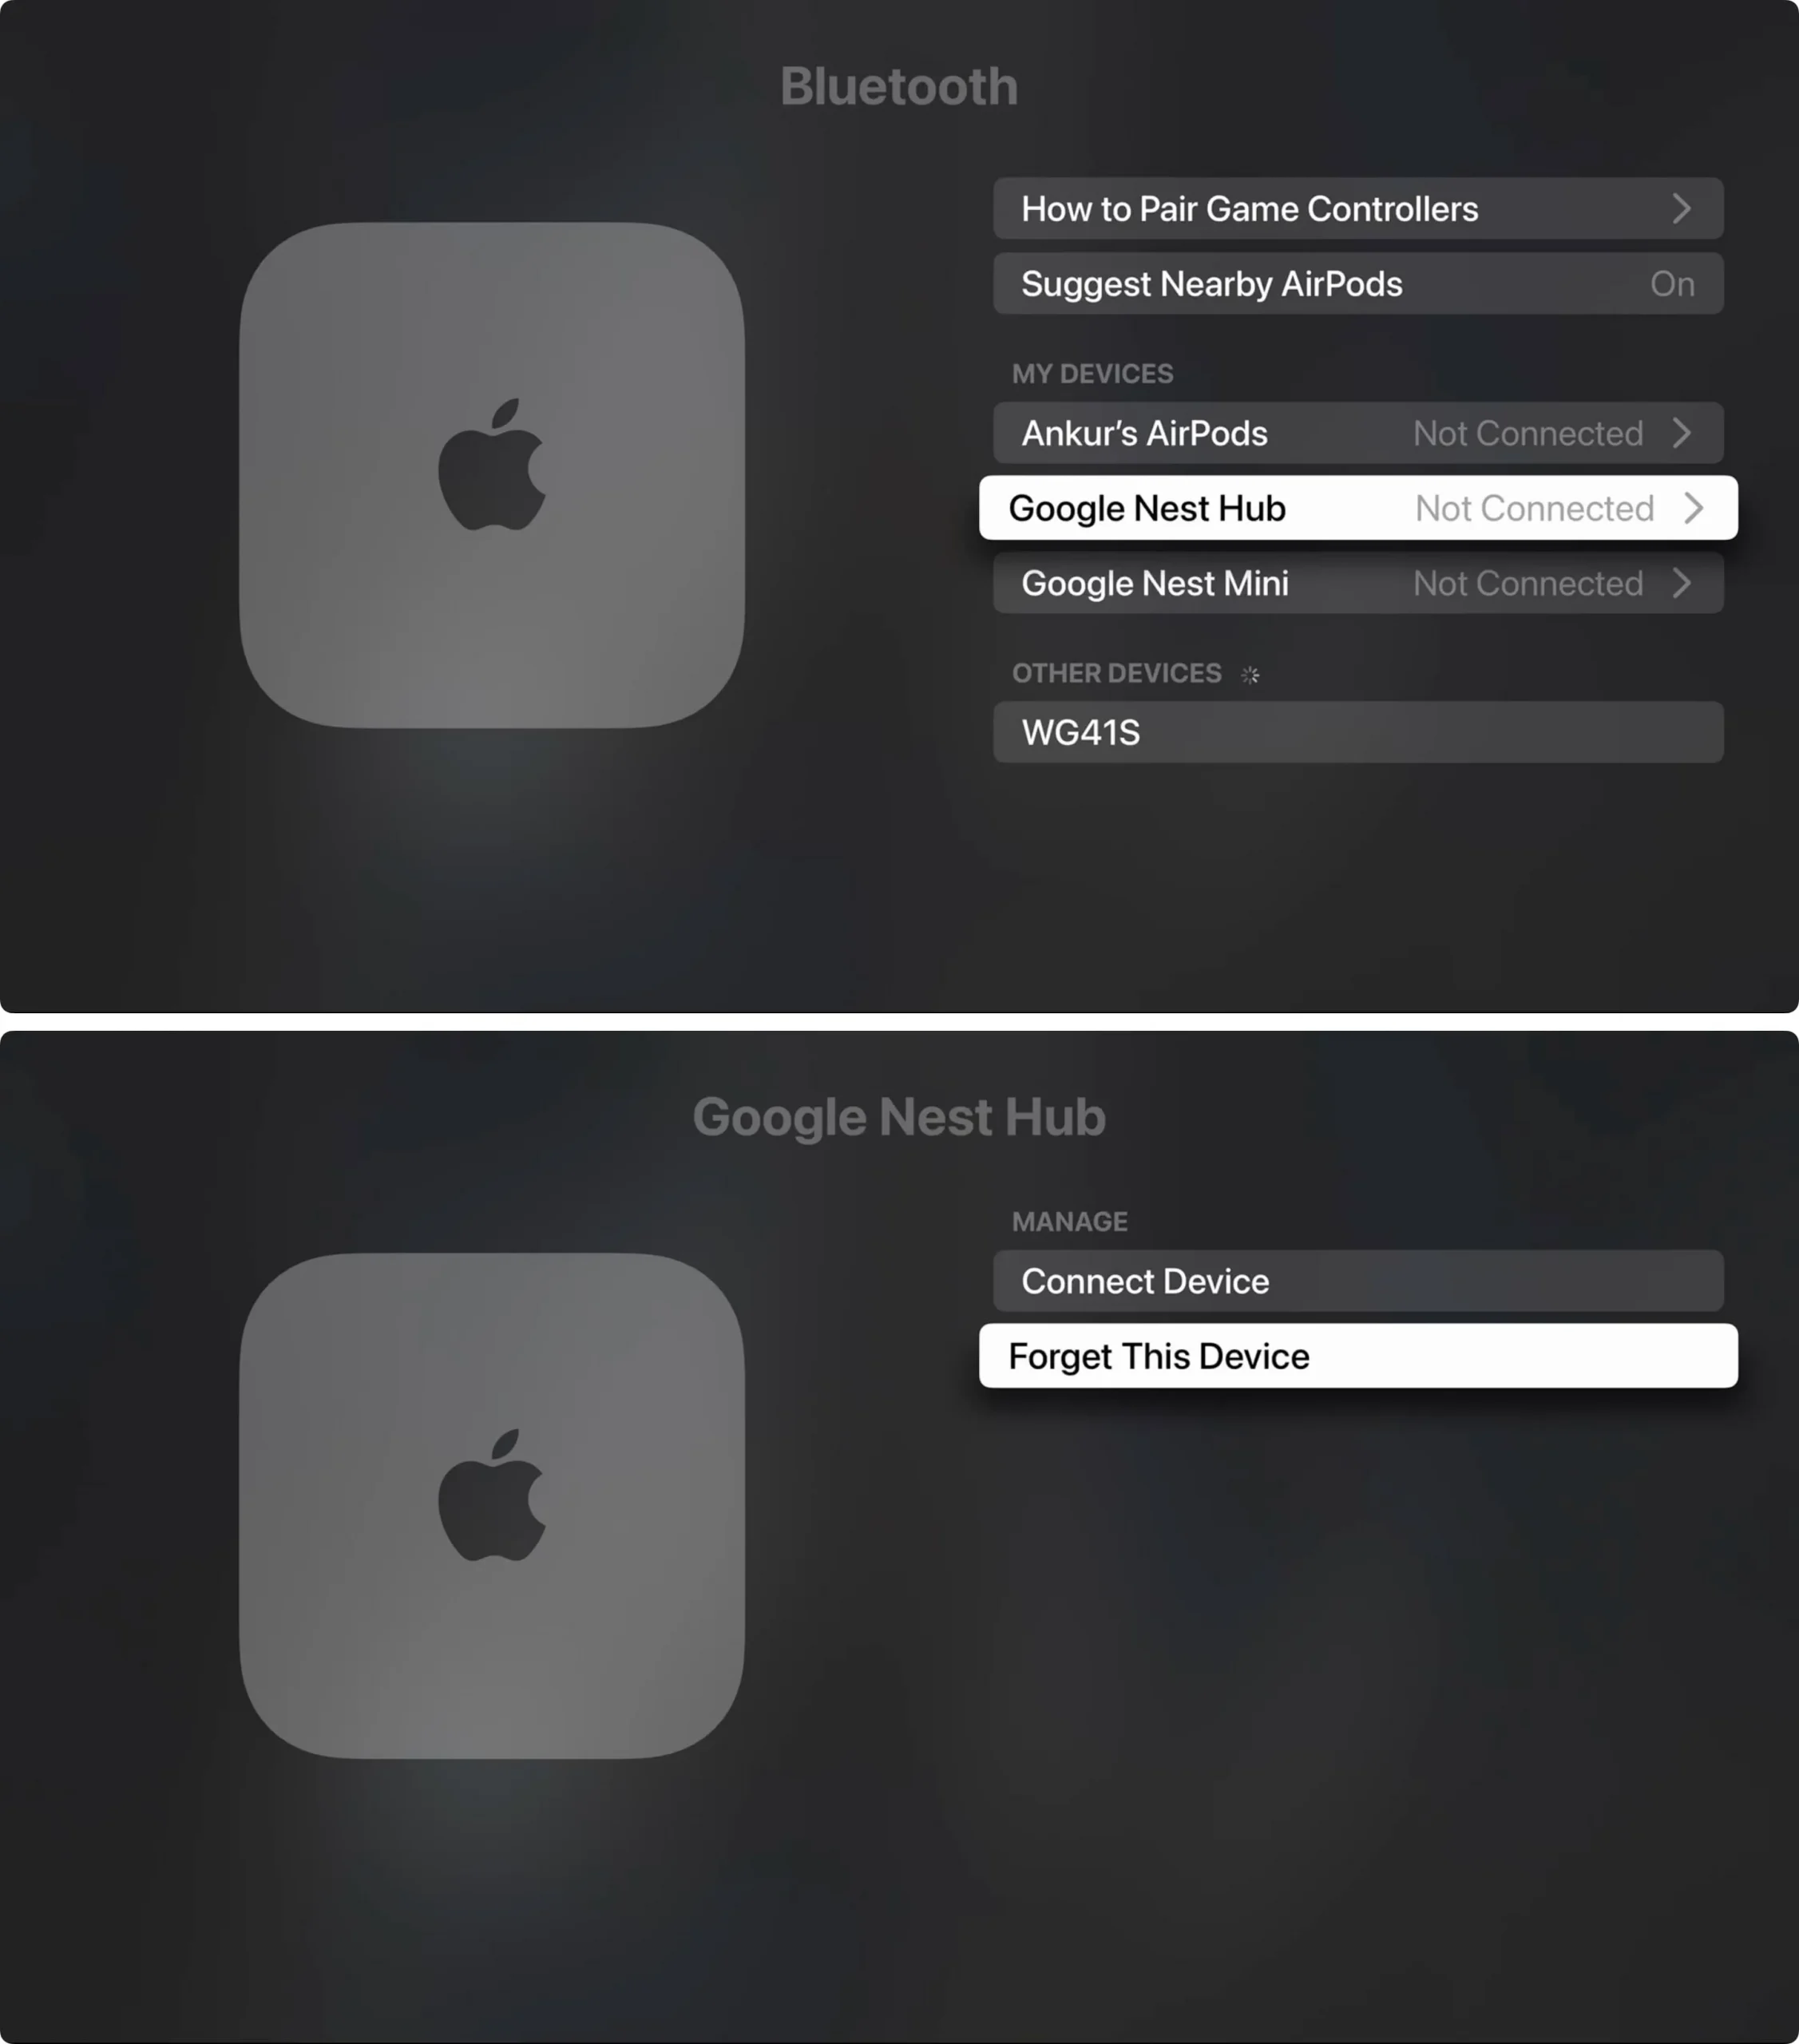The image size is (1799, 2044).
Task: Select Ankur's AirPods device entry
Action: coord(1356,433)
